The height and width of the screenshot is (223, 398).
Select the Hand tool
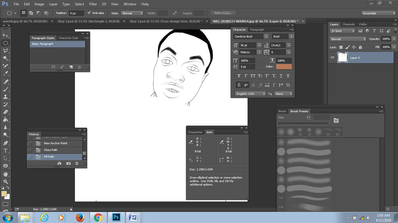coord(6,174)
